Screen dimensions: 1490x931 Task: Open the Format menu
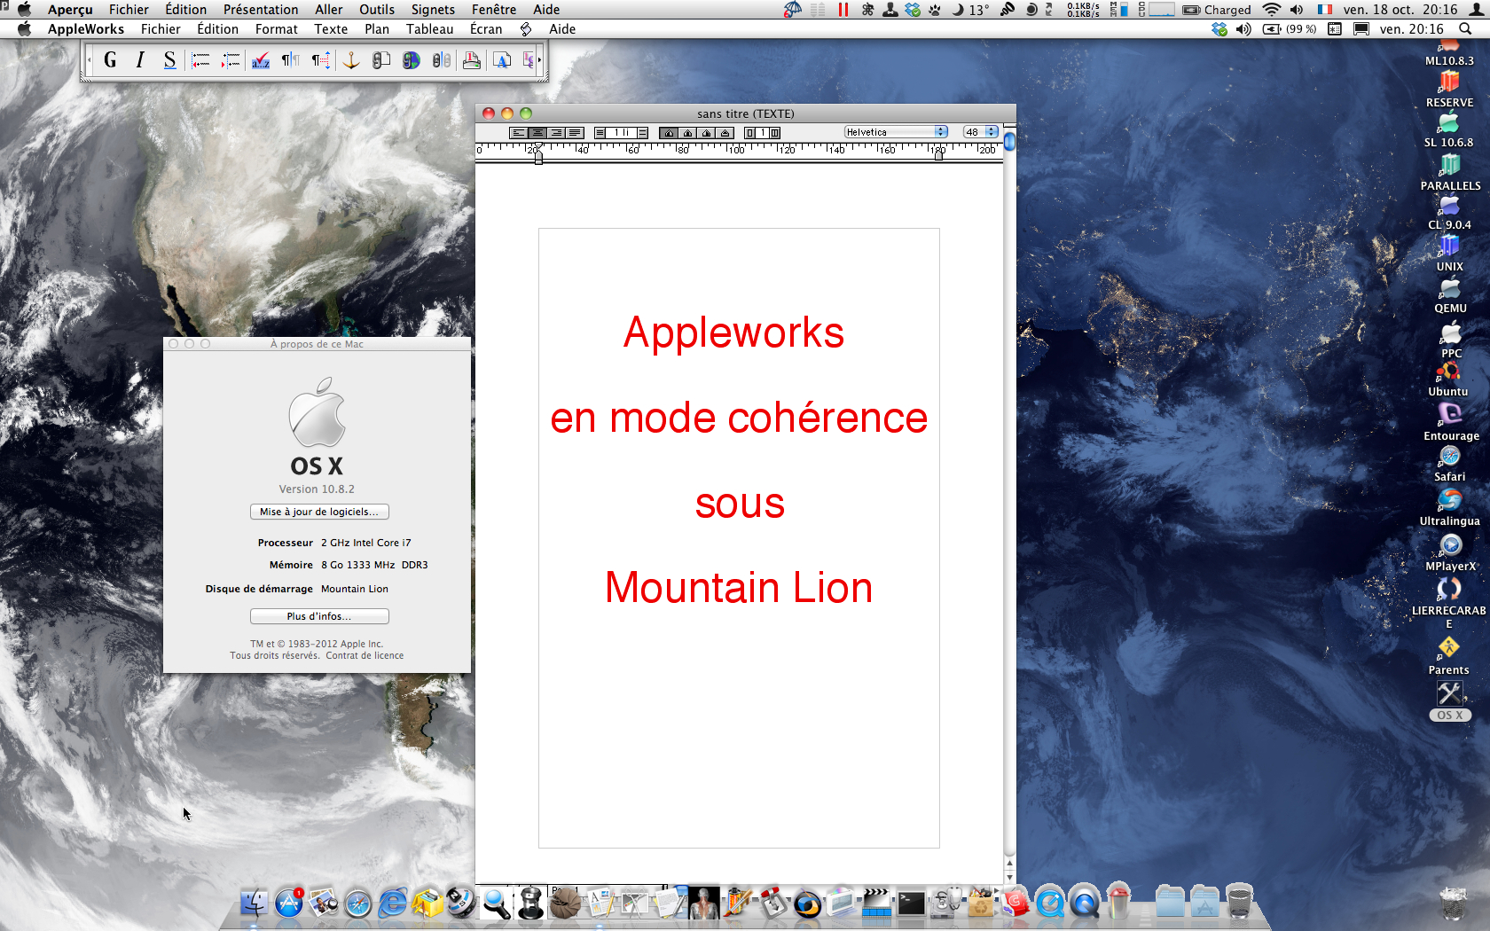pyautogui.click(x=276, y=29)
